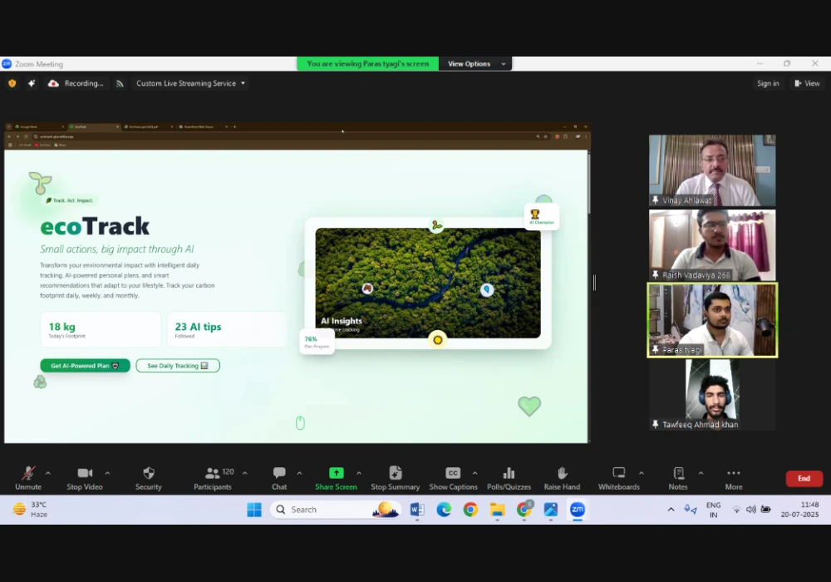Image resolution: width=831 pixels, height=582 pixels.
Task: Open the More options ellipsis
Action: click(x=733, y=473)
